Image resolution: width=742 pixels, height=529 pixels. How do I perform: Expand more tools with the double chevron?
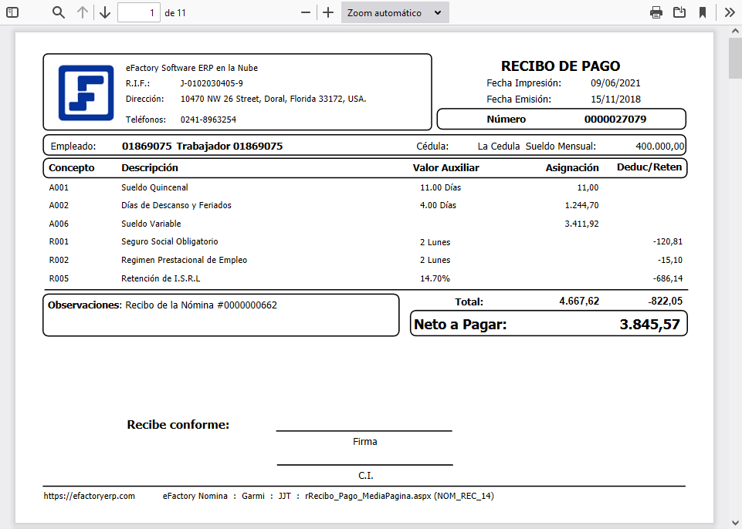(729, 12)
